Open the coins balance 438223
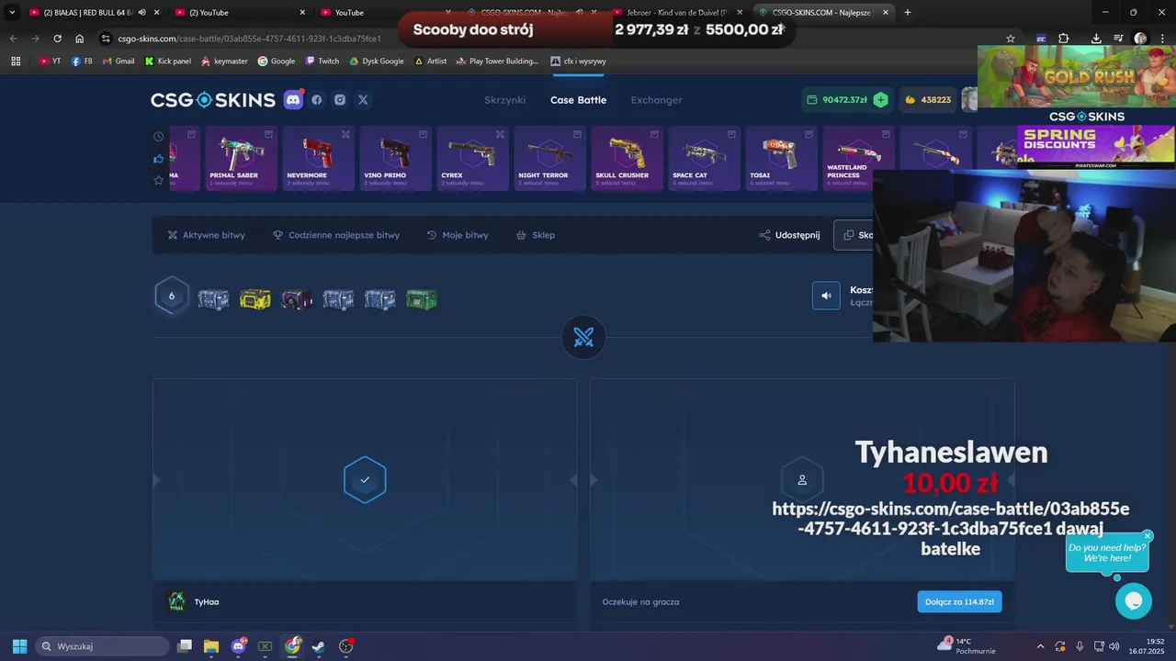The height and width of the screenshot is (661, 1176). pyautogui.click(x=928, y=100)
